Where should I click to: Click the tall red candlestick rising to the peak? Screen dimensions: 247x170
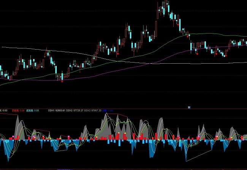coord(157,13)
